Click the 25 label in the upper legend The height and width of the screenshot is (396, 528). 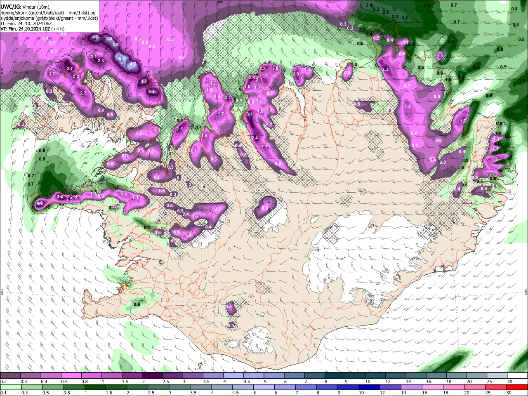pos(489,382)
